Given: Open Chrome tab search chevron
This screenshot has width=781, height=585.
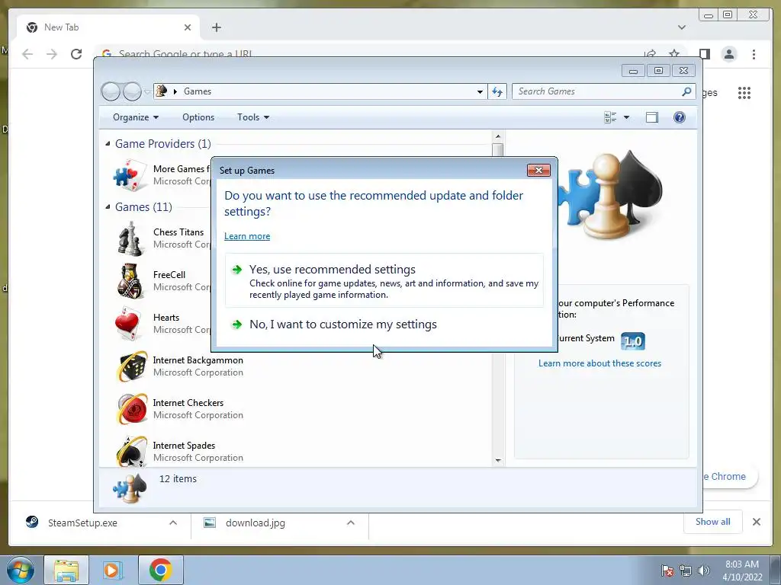Looking at the screenshot, I should click(x=682, y=27).
